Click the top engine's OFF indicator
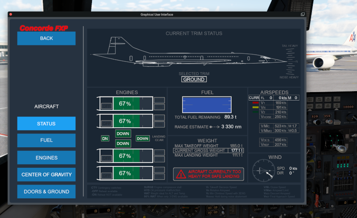This screenshot has width=357, height=218. point(106,106)
